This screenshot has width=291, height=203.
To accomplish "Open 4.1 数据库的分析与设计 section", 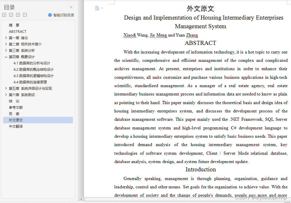I will [x=32, y=63].
